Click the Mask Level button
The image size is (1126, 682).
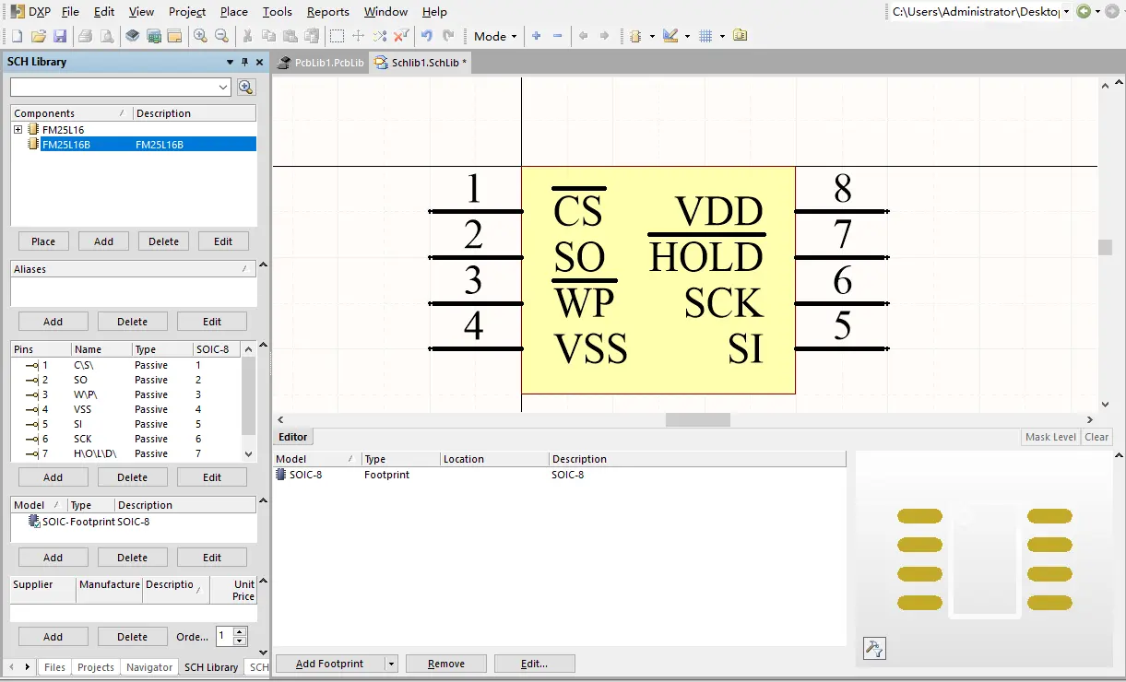tap(1050, 437)
